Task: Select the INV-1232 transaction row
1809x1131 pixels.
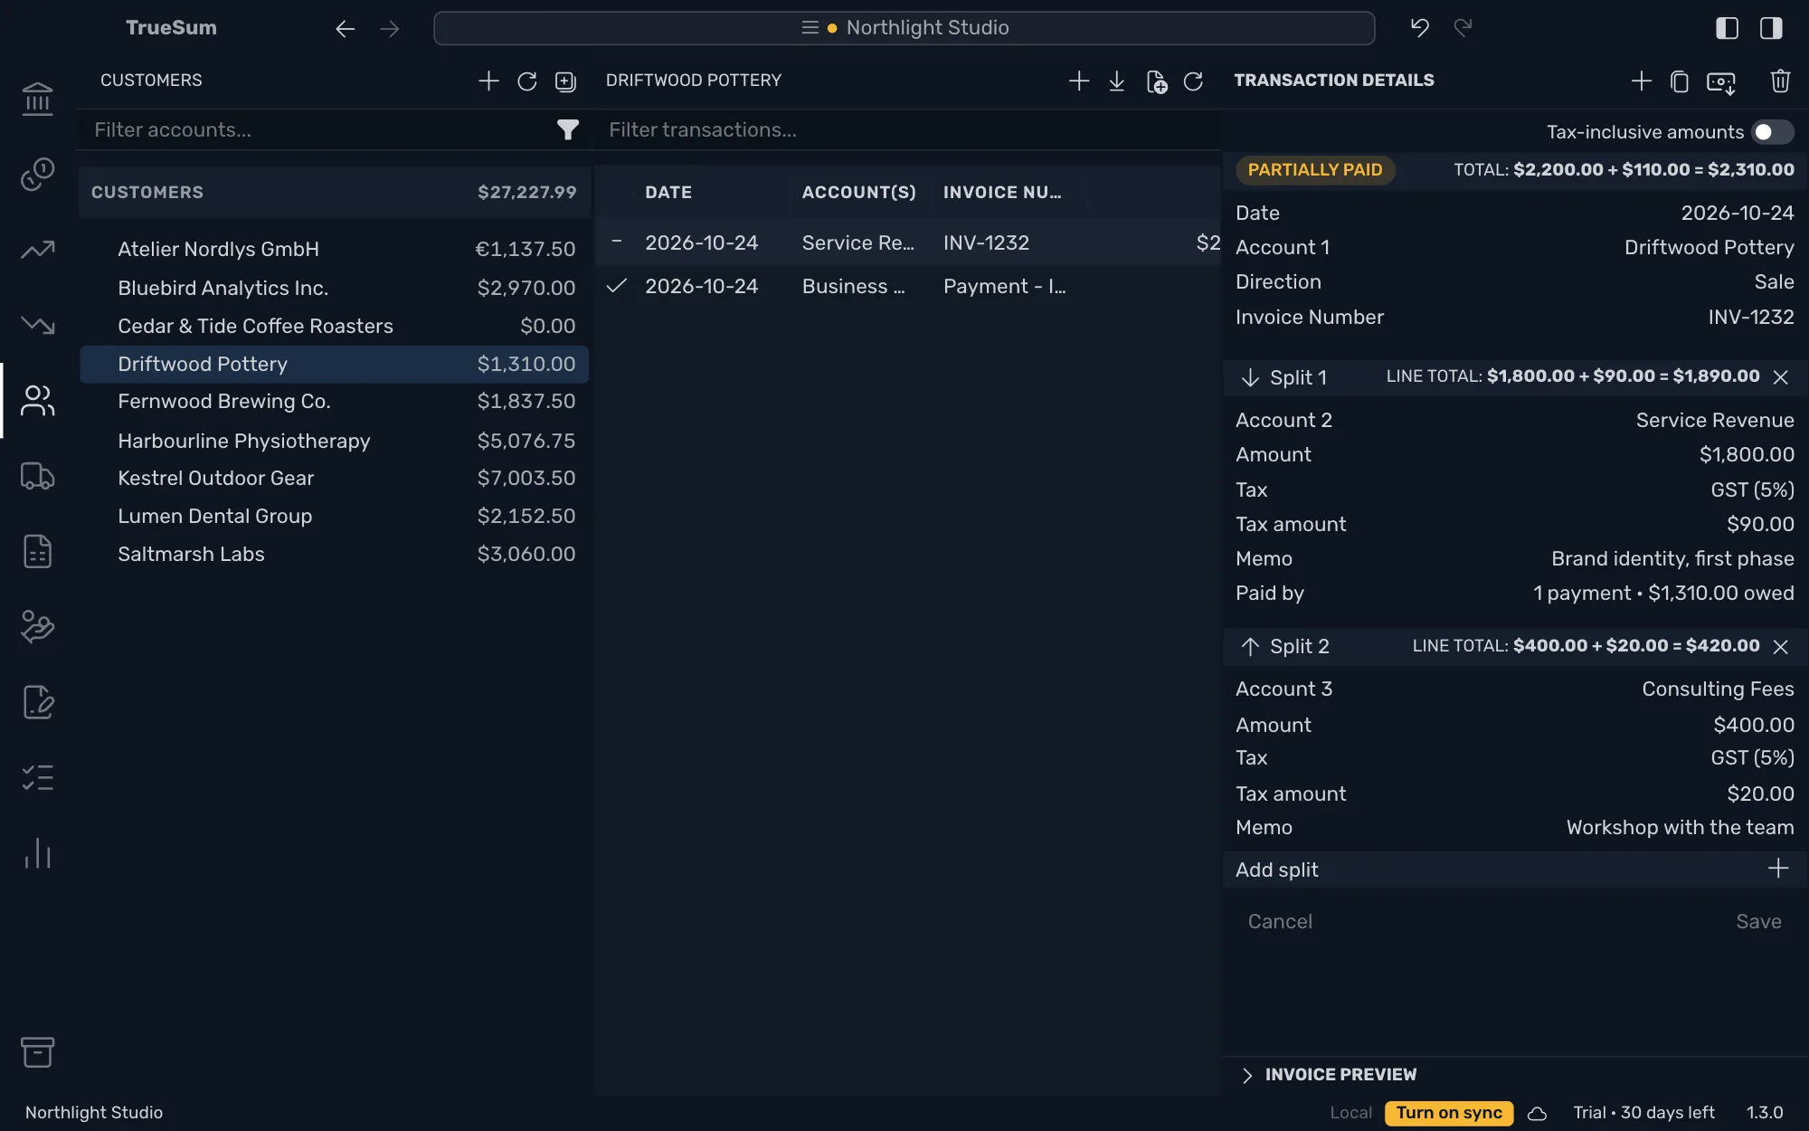Action: [x=907, y=242]
